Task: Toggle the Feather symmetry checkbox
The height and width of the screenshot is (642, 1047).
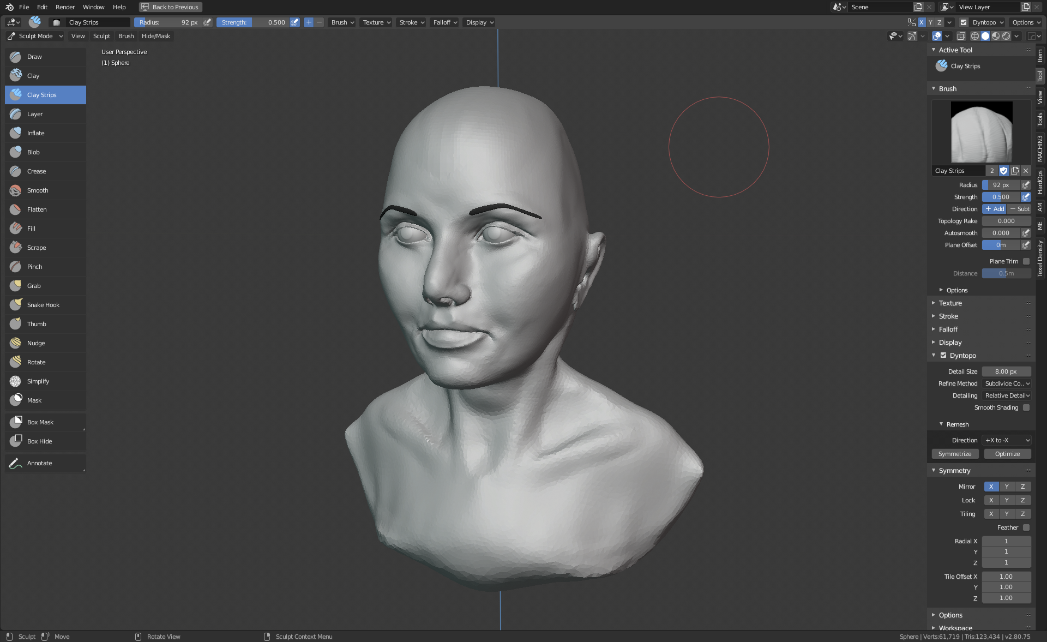Action: coord(1026,527)
